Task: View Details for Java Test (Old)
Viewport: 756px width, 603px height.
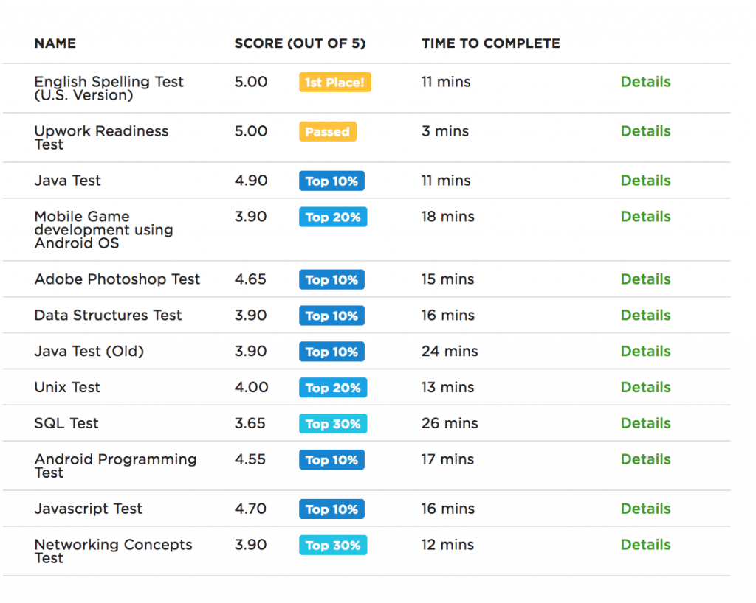Action: [645, 352]
